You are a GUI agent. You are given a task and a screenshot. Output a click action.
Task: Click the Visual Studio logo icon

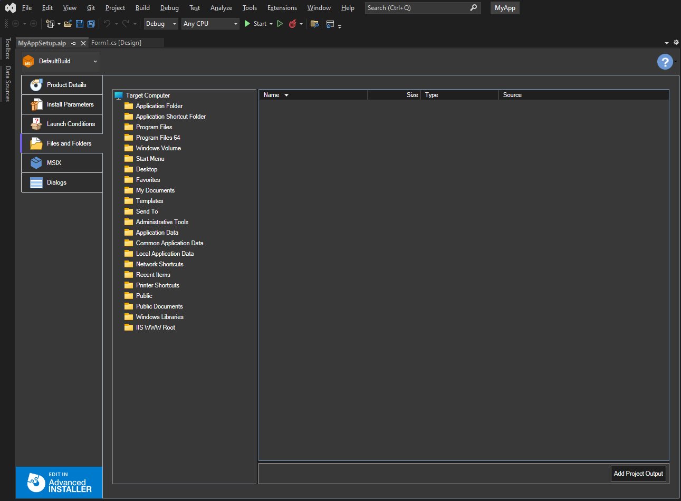[x=10, y=8]
